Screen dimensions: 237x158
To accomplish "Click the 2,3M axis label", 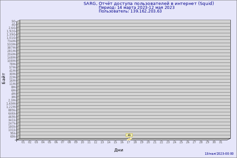I will [x=12, y=100].
